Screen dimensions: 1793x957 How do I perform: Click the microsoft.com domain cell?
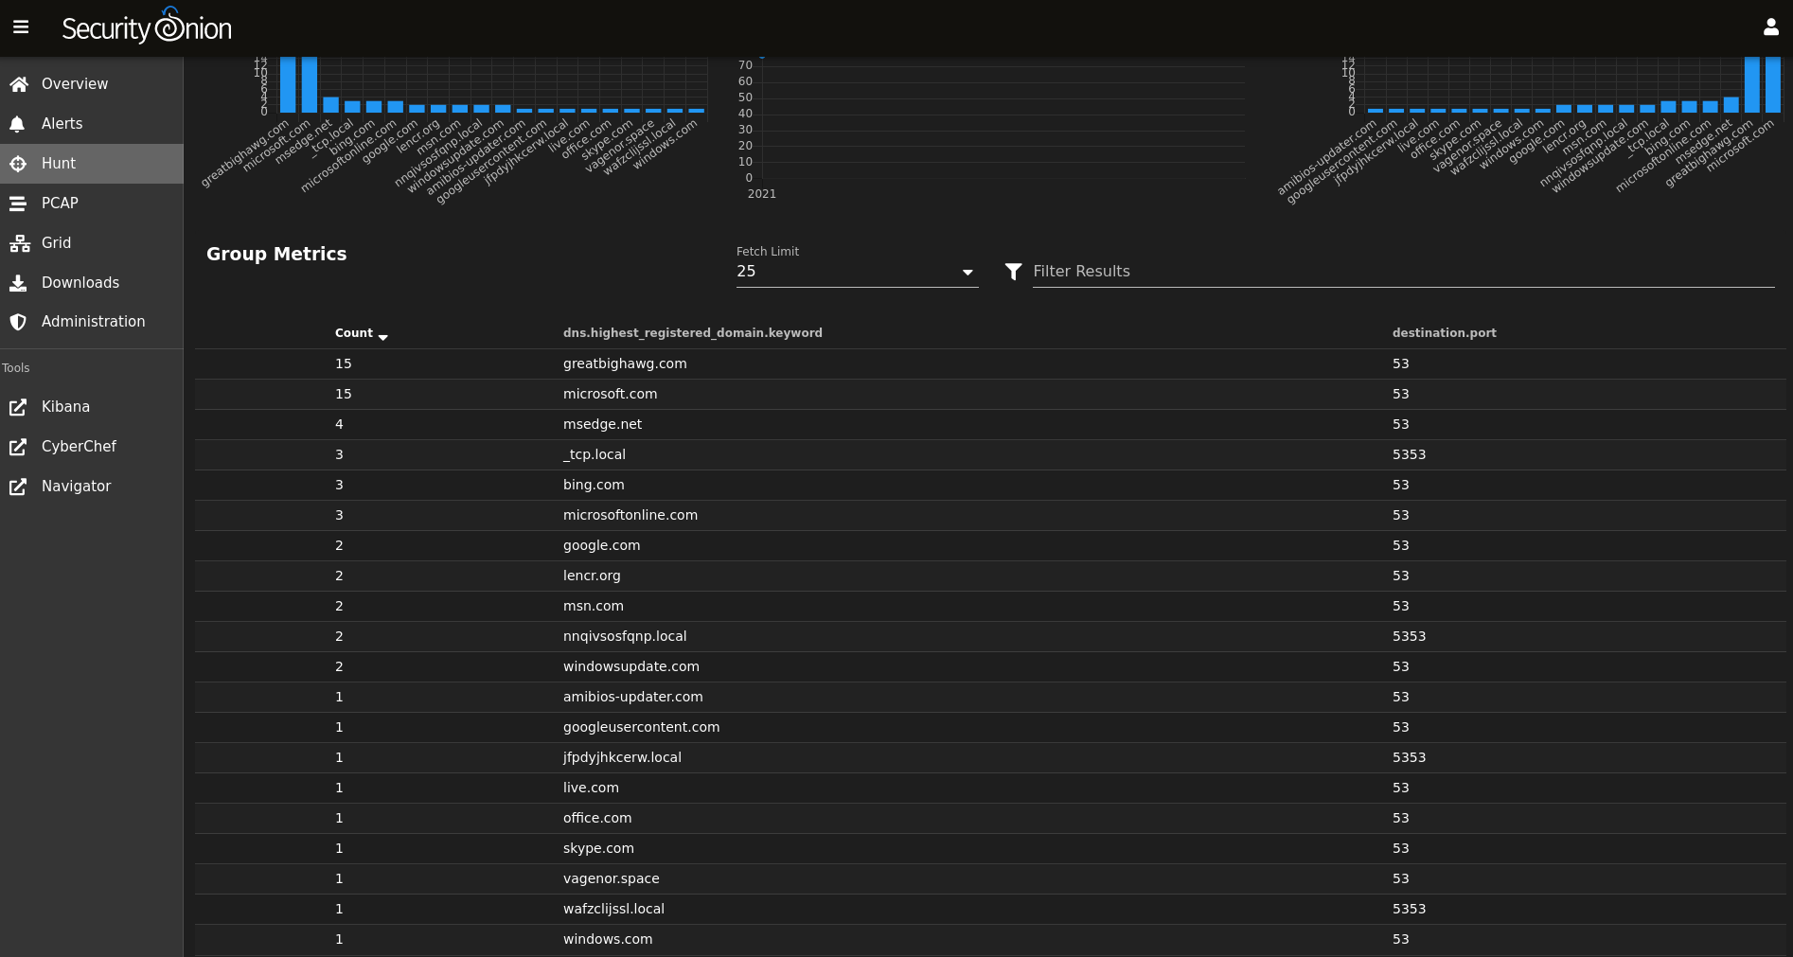tap(610, 394)
